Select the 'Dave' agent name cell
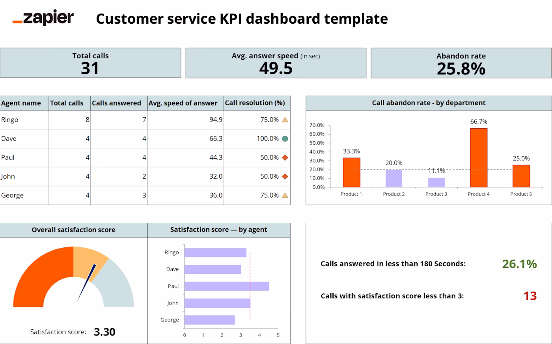552x344 pixels. pos(24,139)
